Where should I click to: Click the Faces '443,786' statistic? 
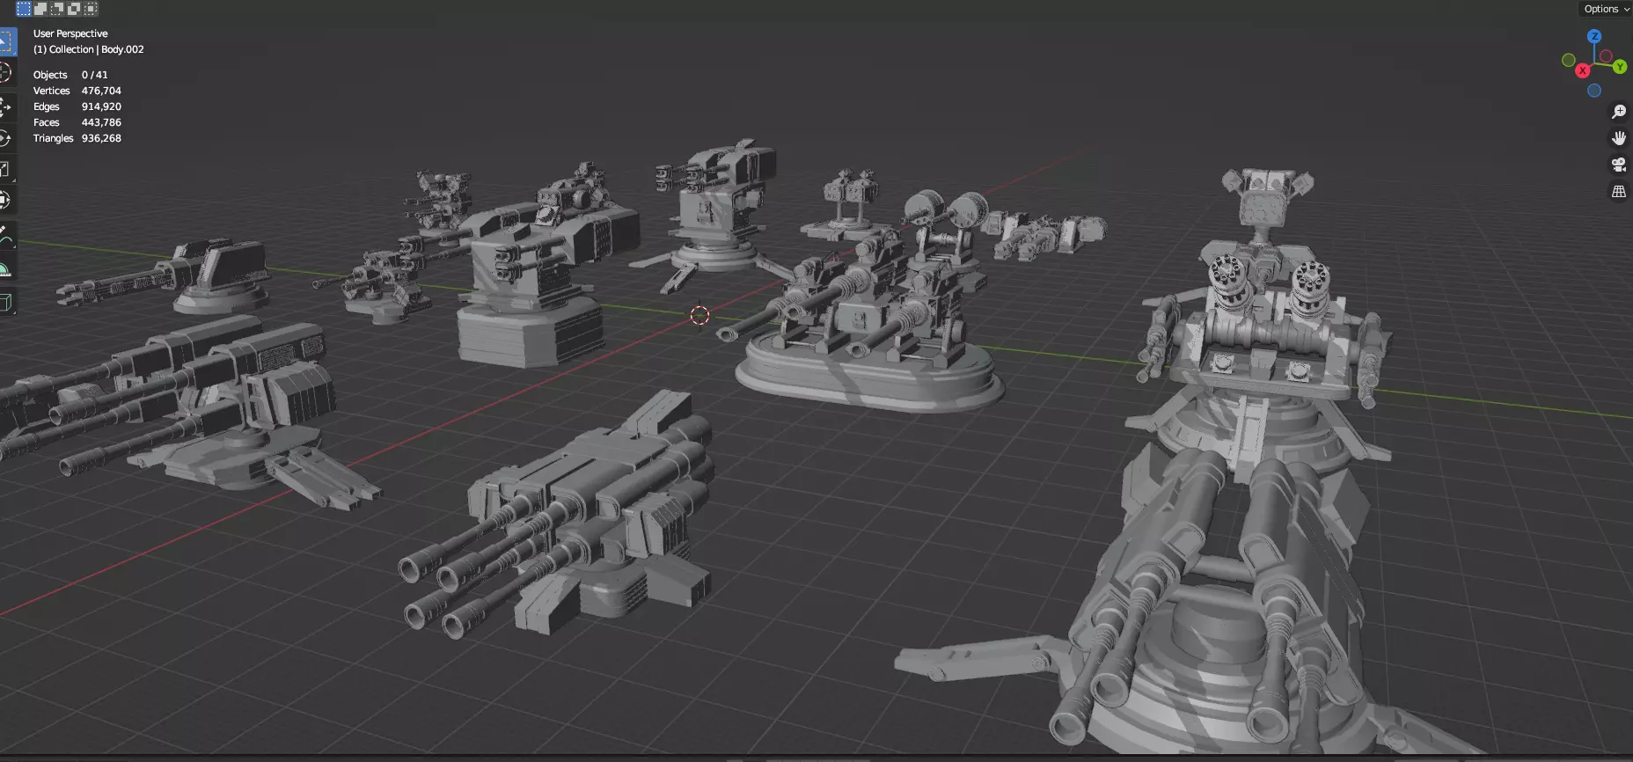(x=101, y=122)
